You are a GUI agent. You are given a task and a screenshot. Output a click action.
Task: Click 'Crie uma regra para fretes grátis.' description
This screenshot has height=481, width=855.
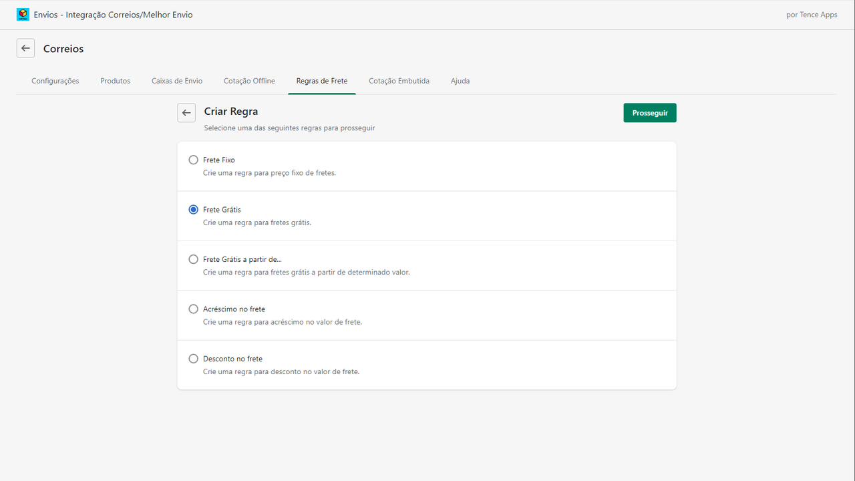coord(257,222)
